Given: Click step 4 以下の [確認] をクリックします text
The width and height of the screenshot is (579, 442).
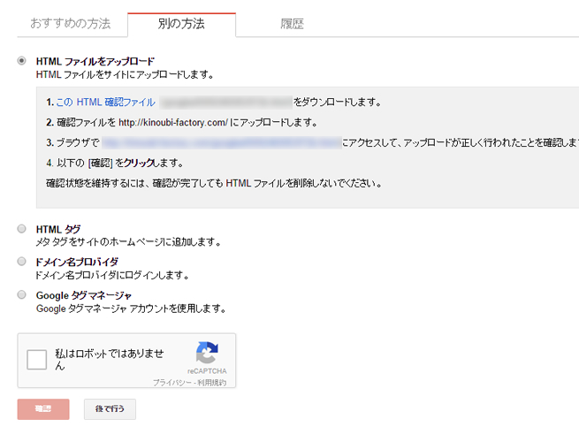Looking at the screenshot, I should [x=115, y=163].
